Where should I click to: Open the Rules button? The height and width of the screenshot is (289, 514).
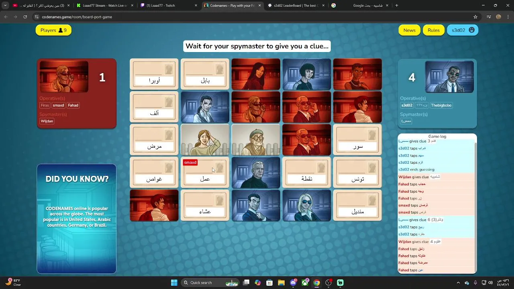[x=433, y=30]
